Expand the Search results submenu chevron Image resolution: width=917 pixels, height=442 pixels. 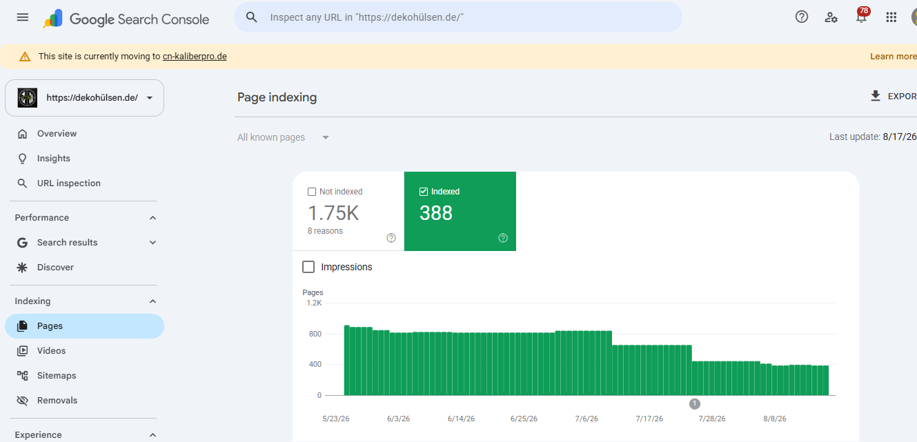click(153, 243)
